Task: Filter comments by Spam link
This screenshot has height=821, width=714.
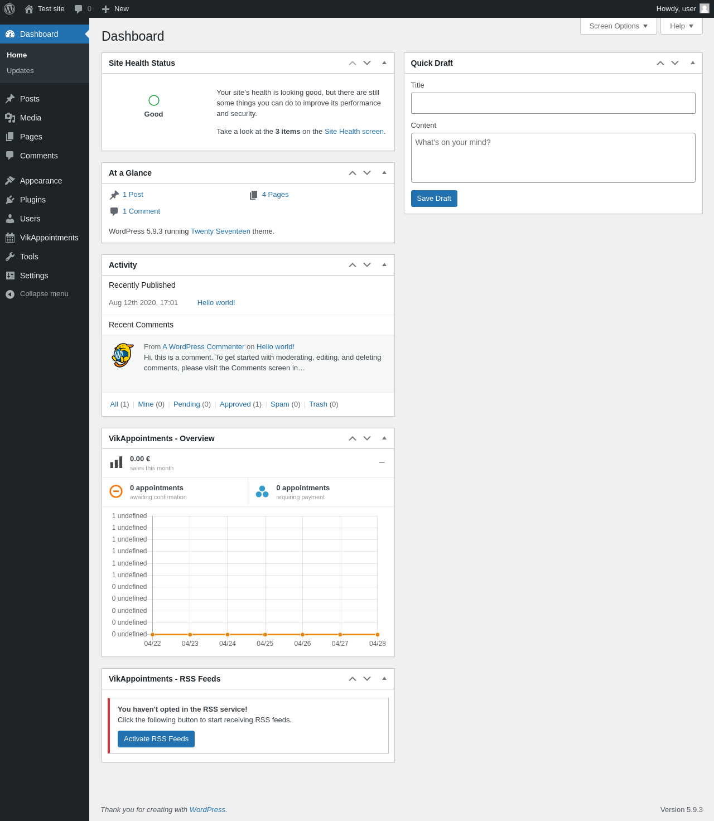Action: click(x=280, y=404)
